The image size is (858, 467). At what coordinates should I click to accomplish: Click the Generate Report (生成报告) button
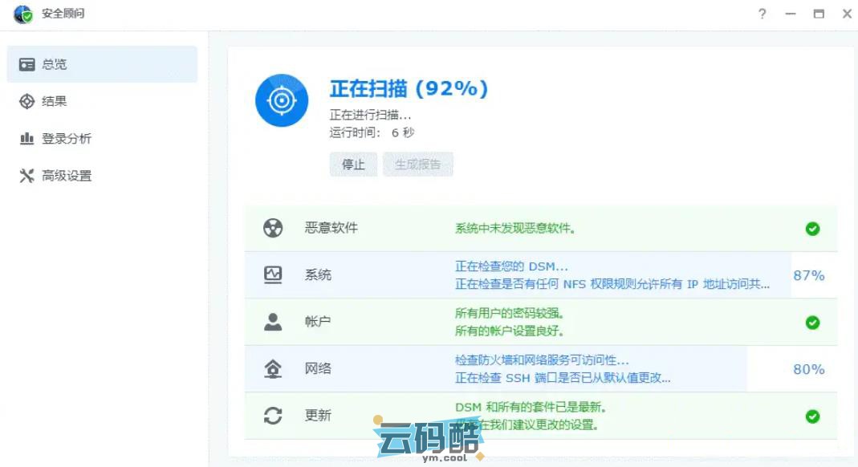coord(417,164)
